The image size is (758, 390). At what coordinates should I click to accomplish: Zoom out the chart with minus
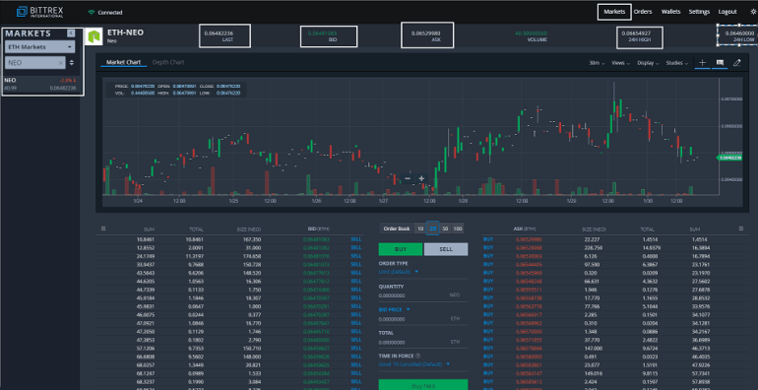[408, 178]
